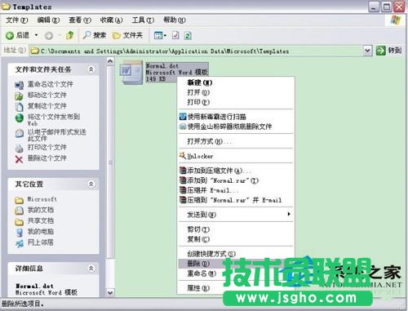Click the Go (转到) button
Image resolution: width=408 pixels, height=311 pixels.
pyautogui.click(x=388, y=51)
